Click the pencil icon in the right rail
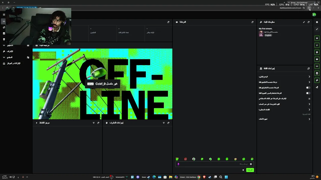The width and height of the screenshot is (321, 180). click(x=317, y=29)
